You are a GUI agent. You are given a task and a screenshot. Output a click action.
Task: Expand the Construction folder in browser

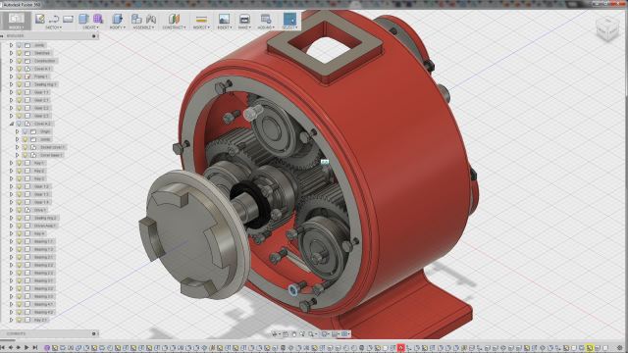click(x=11, y=61)
